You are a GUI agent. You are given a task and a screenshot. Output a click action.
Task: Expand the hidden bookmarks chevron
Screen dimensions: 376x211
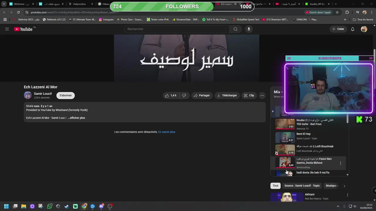[x=345, y=20]
